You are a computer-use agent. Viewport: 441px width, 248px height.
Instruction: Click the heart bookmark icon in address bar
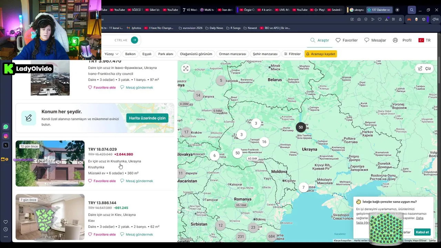point(380,19)
